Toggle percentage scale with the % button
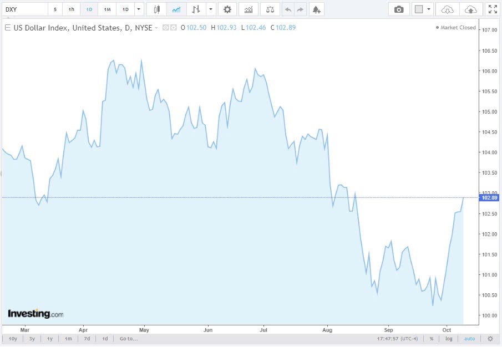 [431, 338]
